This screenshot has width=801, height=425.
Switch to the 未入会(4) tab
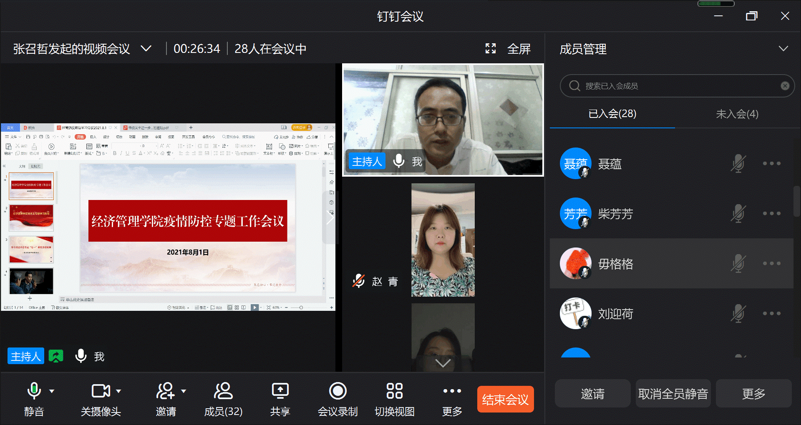pyautogui.click(x=737, y=114)
